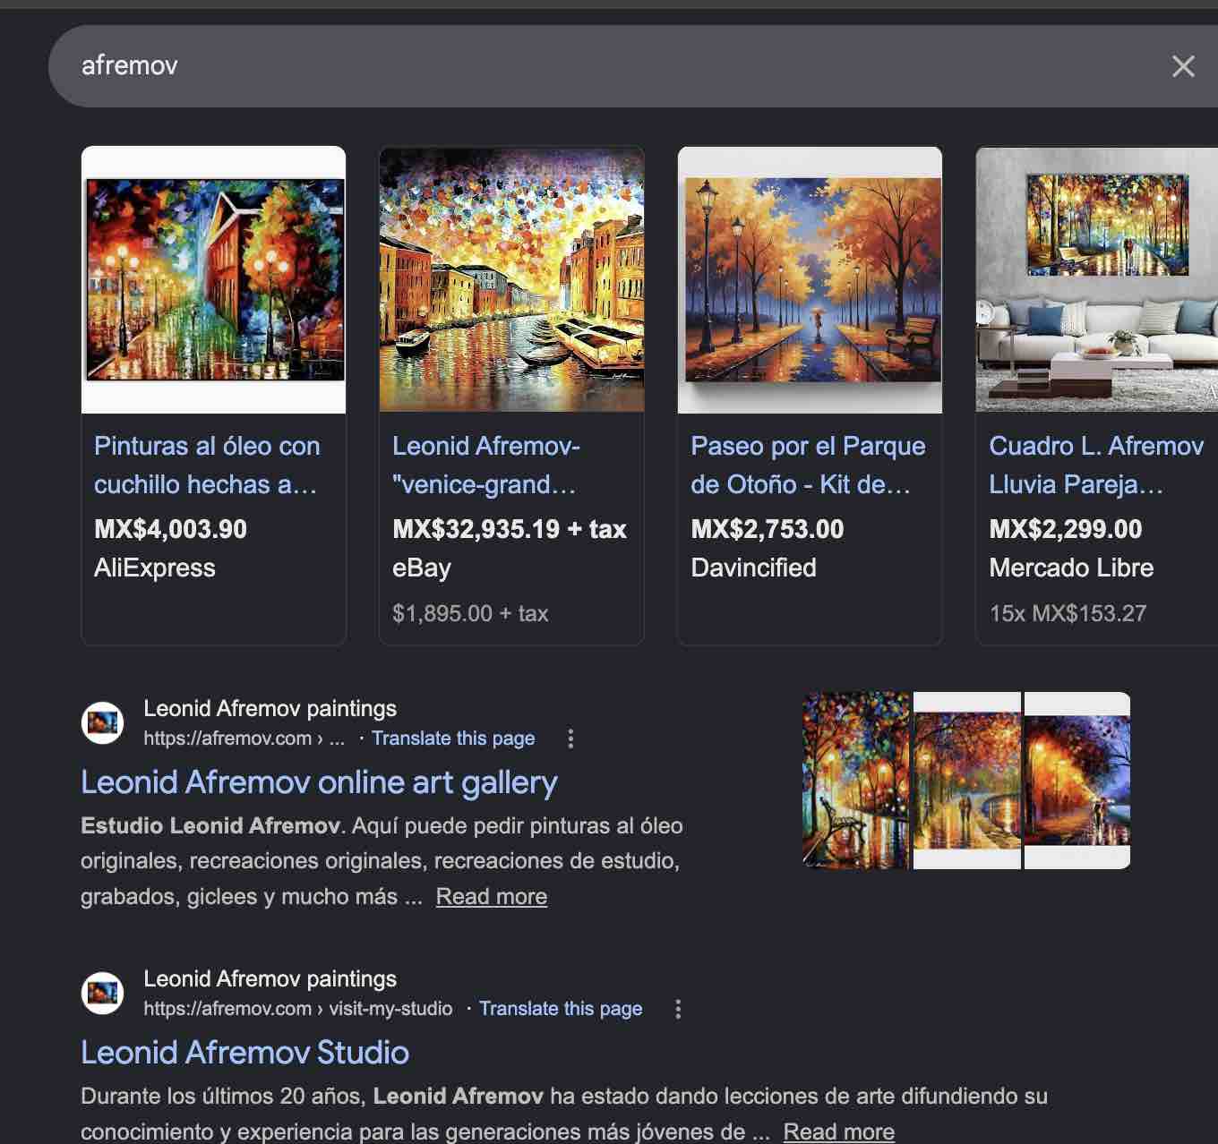Click the favicon beside the afremov.com gallery result
1218x1144 pixels.
[x=103, y=722]
